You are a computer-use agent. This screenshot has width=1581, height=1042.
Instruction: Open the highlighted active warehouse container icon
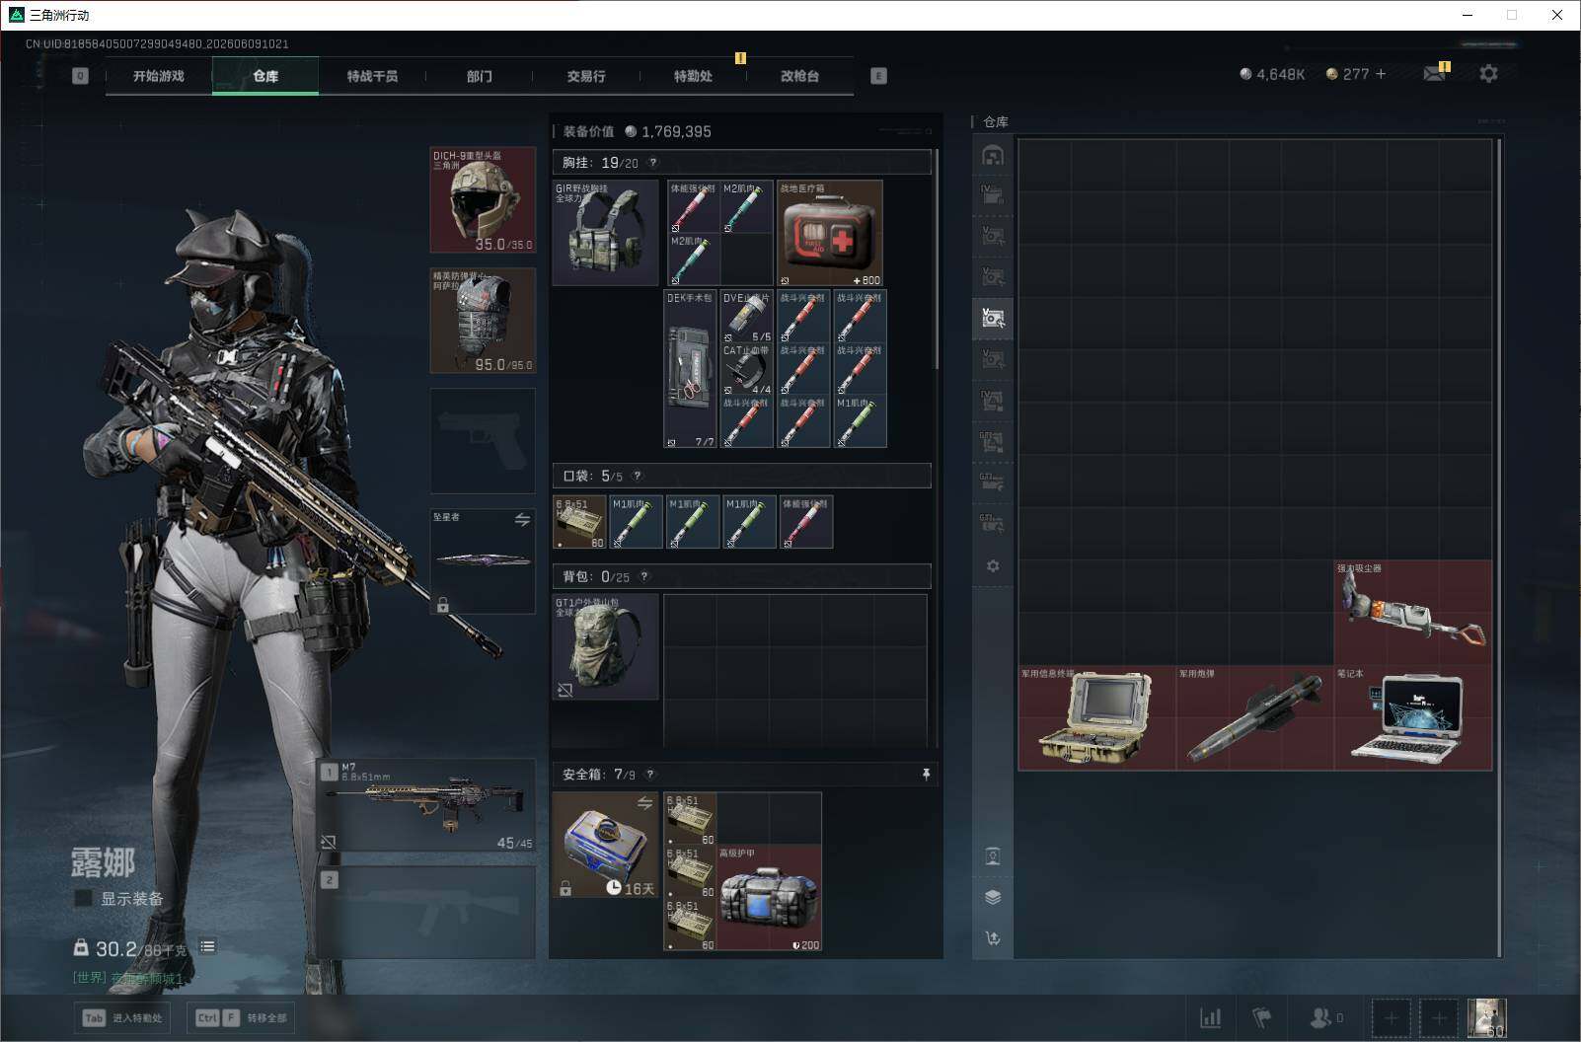(x=993, y=318)
